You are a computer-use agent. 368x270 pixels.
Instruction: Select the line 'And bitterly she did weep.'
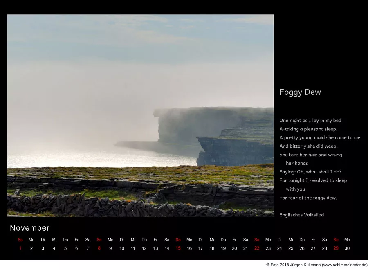(308, 146)
